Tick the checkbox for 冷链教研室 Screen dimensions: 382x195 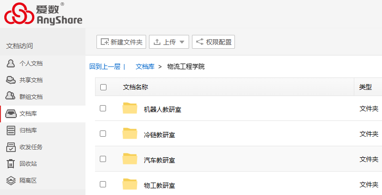pyautogui.click(x=103, y=134)
